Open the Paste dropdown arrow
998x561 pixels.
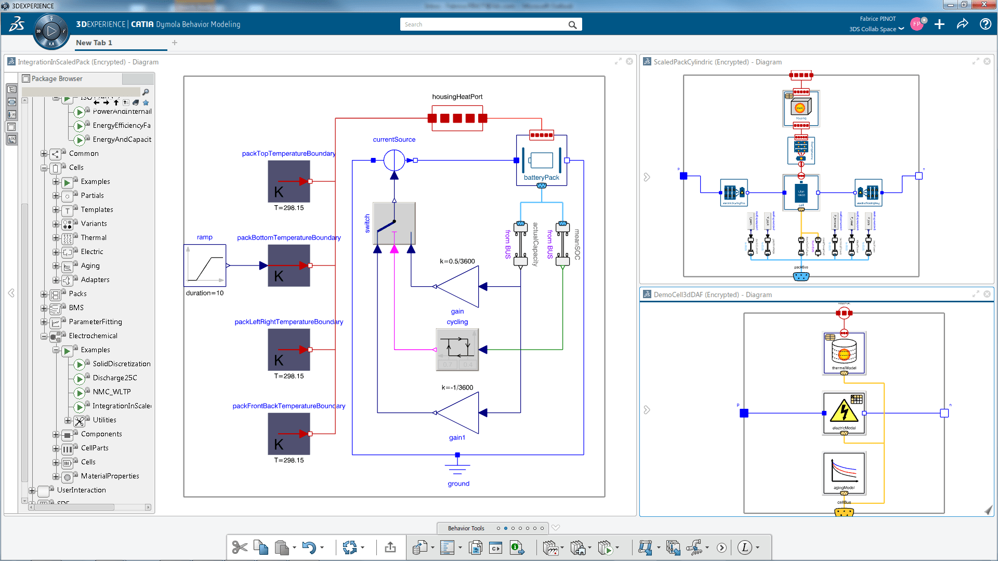294,547
